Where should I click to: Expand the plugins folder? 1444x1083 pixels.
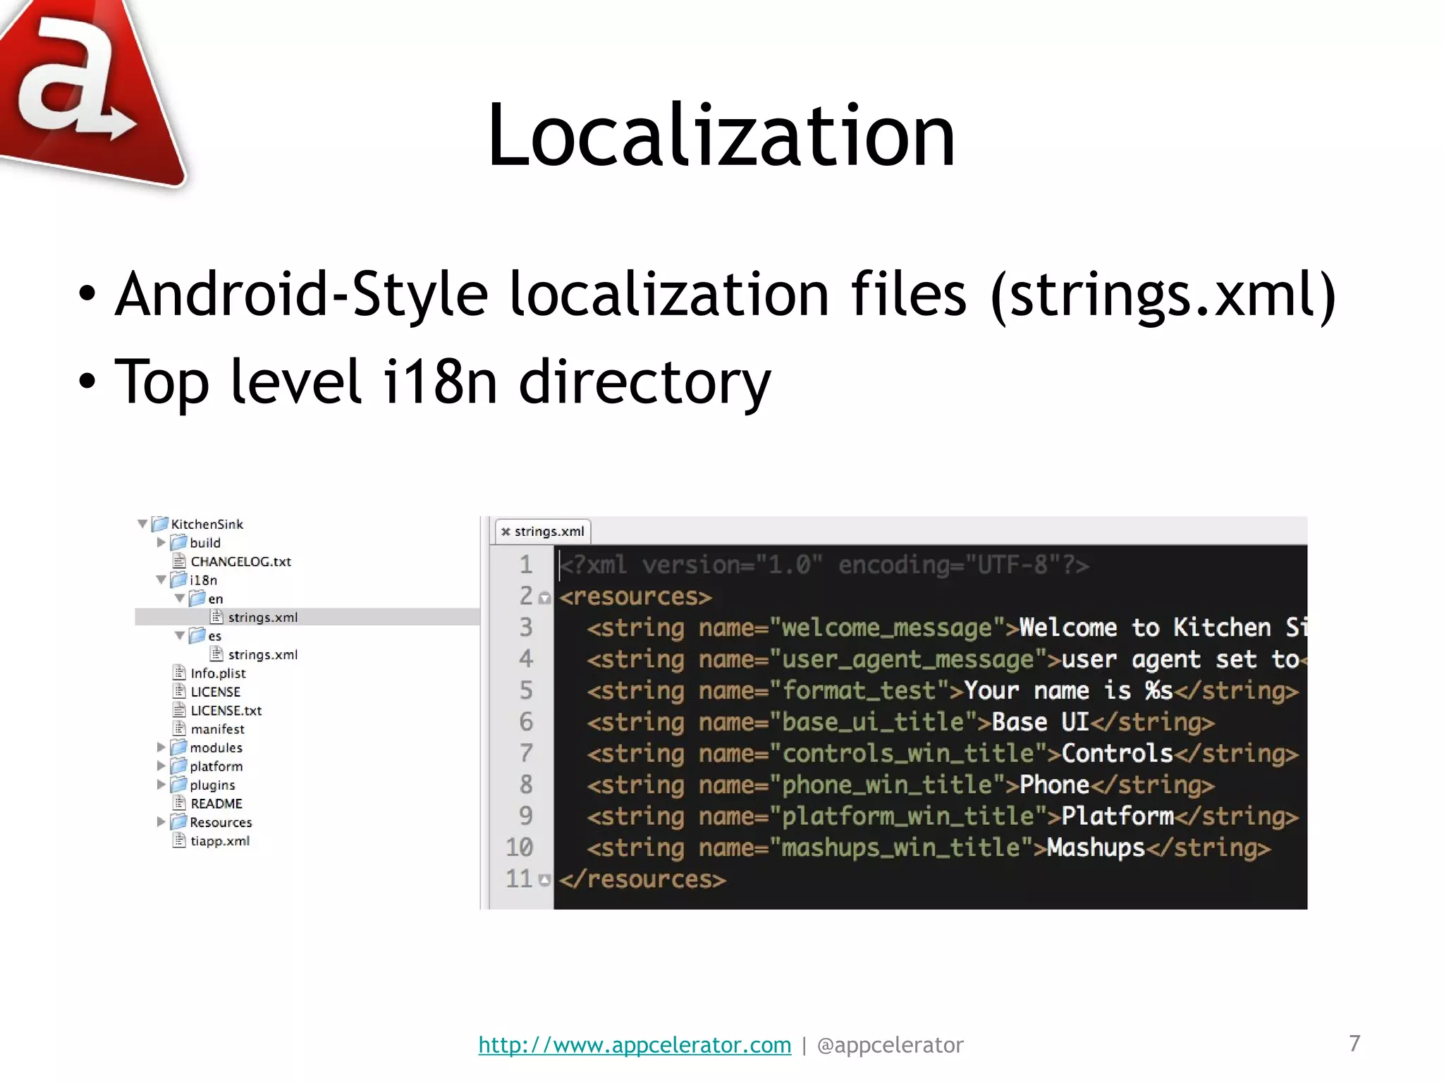[x=161, y=785]
